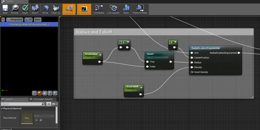Toggle Live Preview in the toolbar

(84, 9)
